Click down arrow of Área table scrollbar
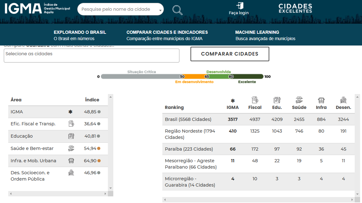This screenshot has height=203, width=362. click(x=110, y=188)
